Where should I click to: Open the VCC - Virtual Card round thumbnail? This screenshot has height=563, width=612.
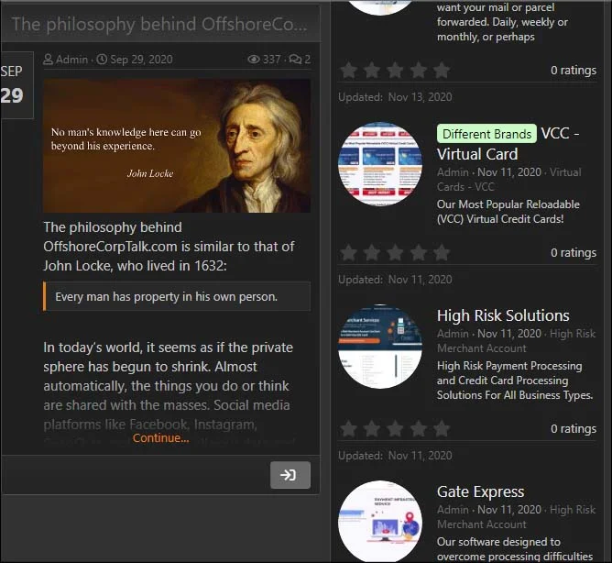point(380,164)
